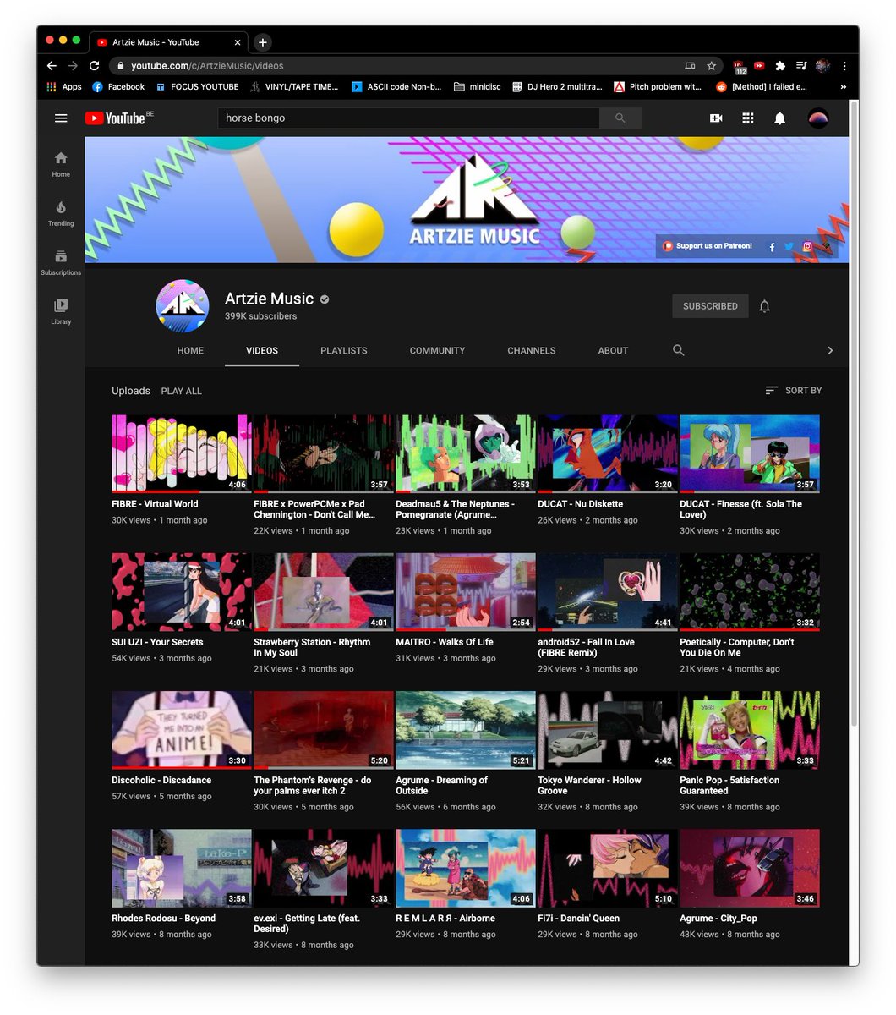Open Library in the left sidebar
The image size is (896, 1015).
tap(61, 311)
